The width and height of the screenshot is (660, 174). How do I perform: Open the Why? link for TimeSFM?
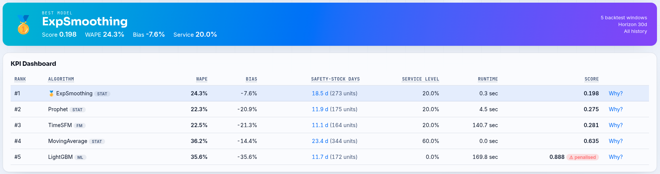coord(616,125)
